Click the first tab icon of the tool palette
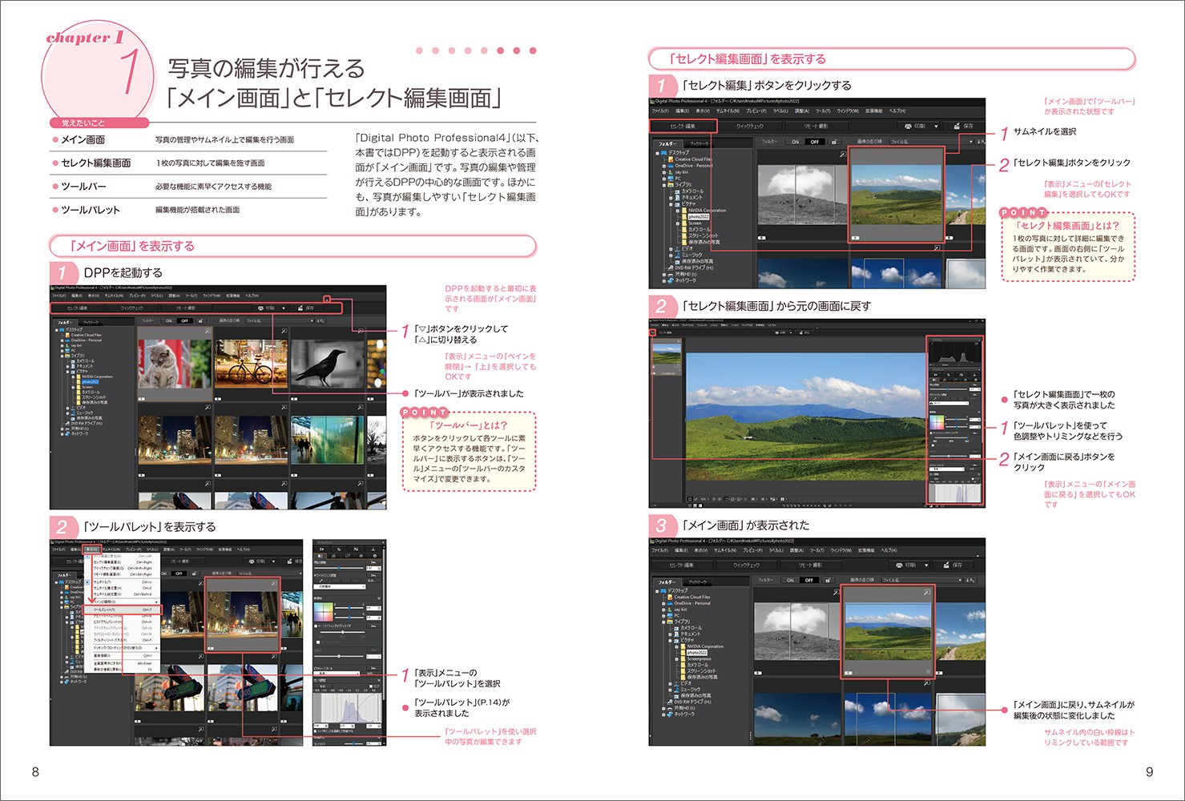 click(x=320, y=556)
